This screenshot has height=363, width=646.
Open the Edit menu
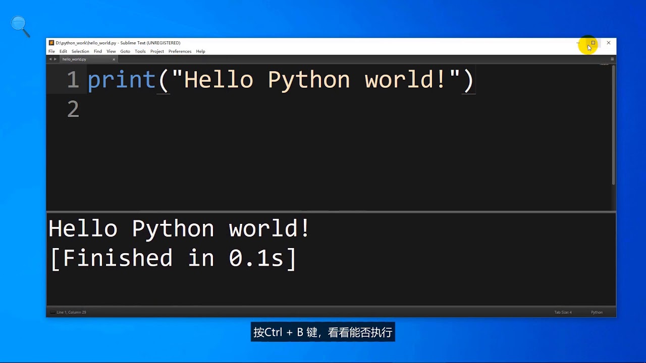click(63, 51)
